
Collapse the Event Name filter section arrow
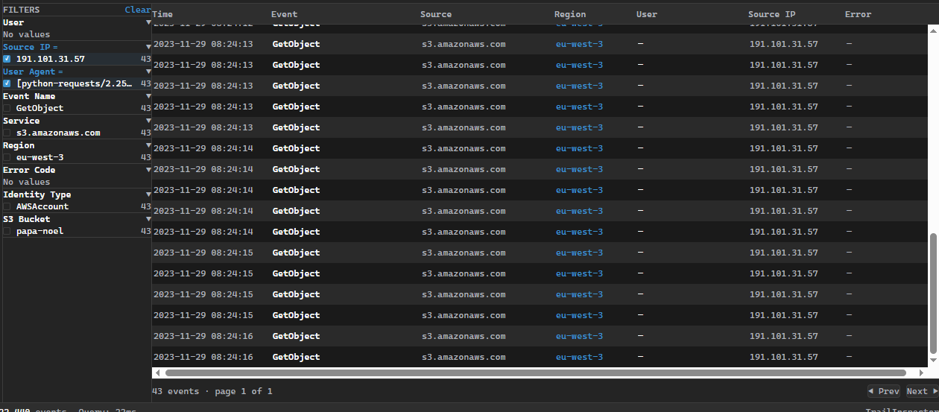coord(148,96)
